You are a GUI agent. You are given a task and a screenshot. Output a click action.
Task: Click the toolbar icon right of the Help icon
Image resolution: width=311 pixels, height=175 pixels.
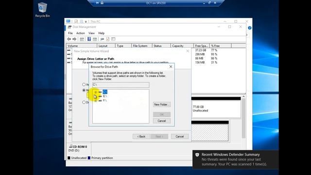[95, 39]
